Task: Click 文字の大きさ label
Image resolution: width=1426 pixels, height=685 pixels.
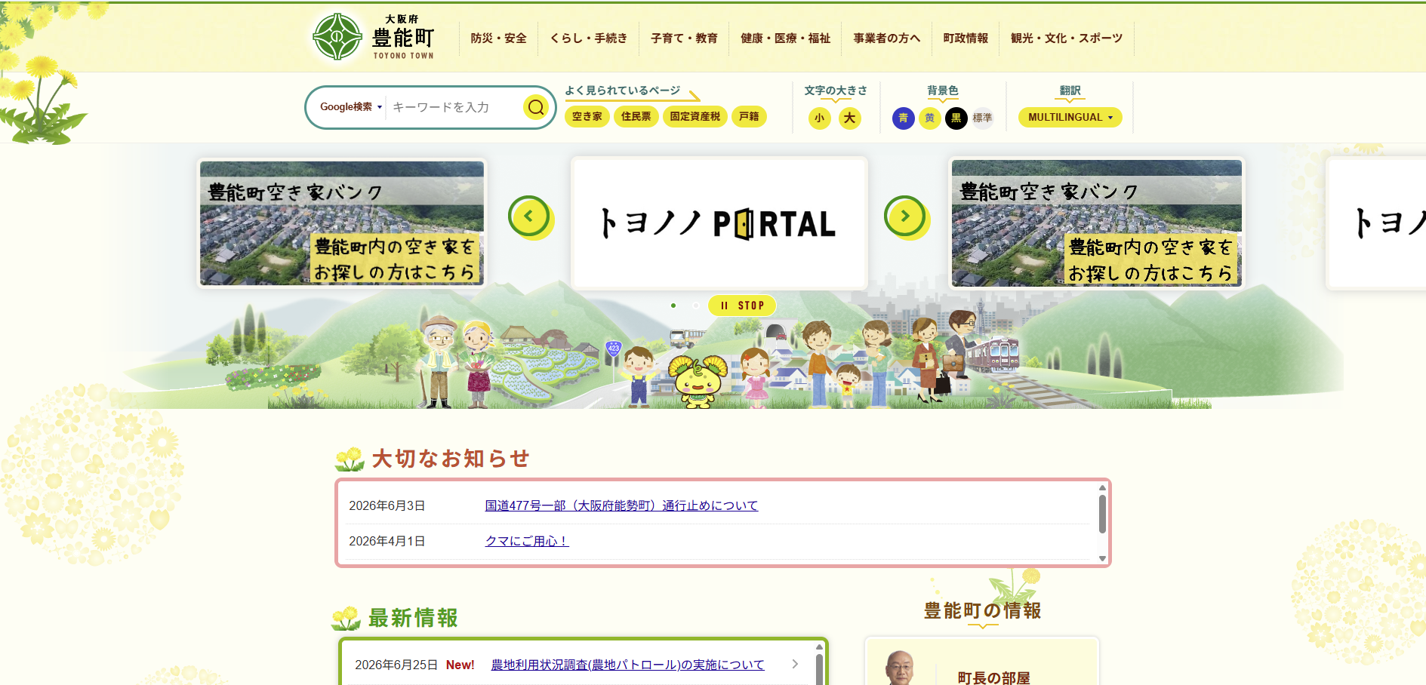Action: click(835, 91)
